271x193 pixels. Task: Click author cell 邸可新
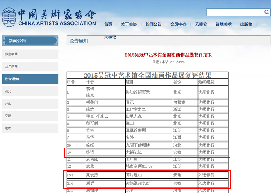click(106, 123)
